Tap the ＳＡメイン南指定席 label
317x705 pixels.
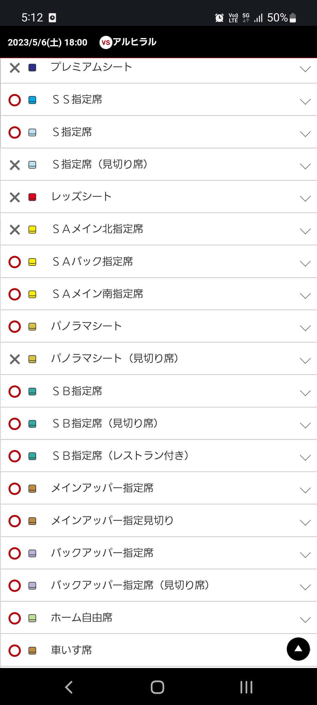tap(98, 294)
